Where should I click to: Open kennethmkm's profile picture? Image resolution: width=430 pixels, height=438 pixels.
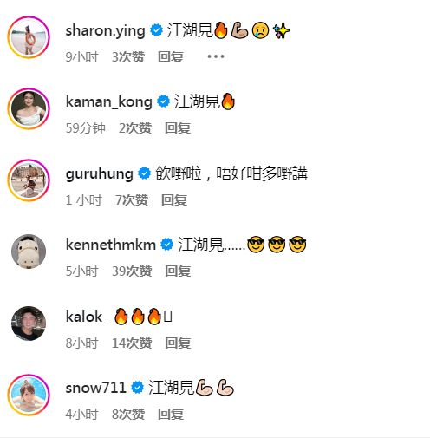29,252
